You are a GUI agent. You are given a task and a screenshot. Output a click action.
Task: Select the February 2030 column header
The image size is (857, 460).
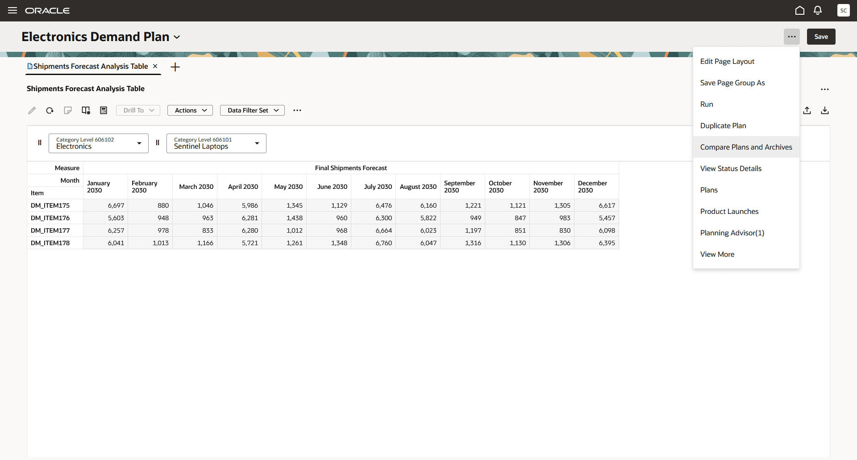[150, 187]
